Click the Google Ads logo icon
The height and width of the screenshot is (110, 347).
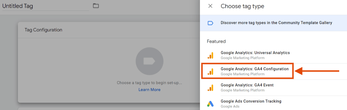210,104
